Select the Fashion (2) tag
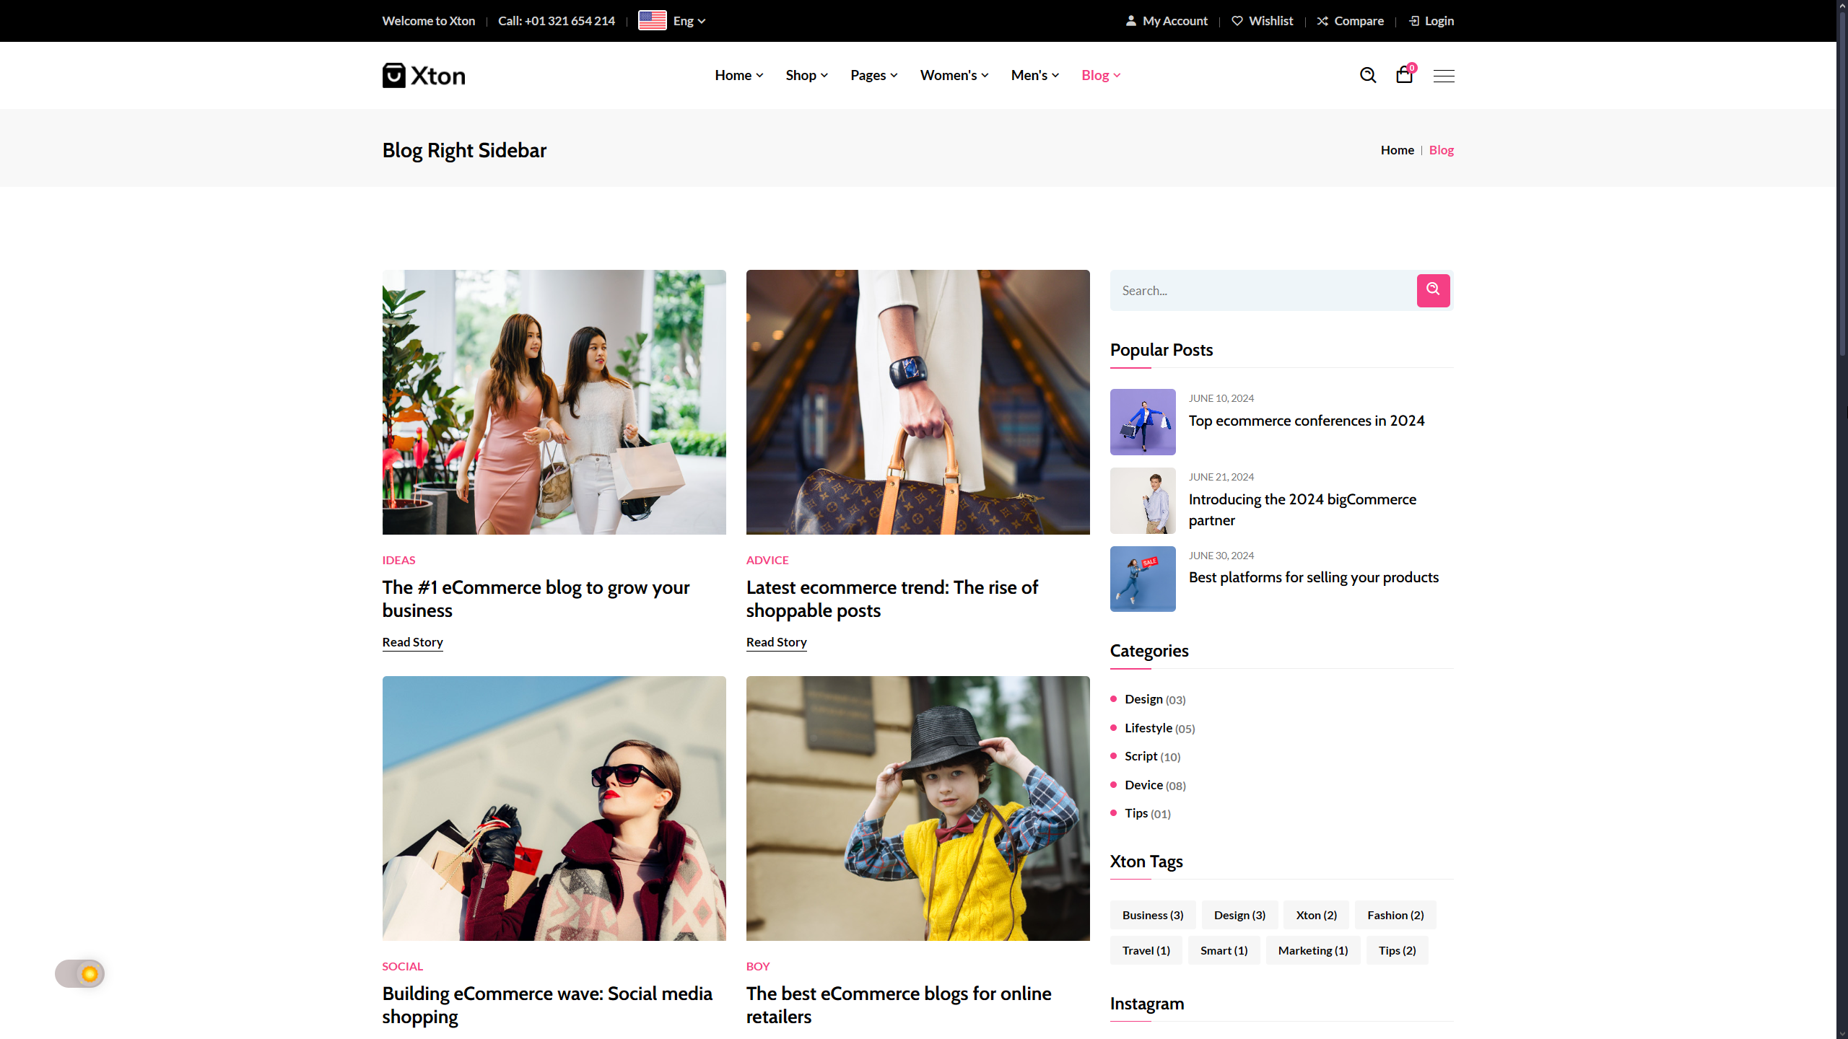The height and width of the screenshot is (1039, 1848). click(x=1395, y=915)
